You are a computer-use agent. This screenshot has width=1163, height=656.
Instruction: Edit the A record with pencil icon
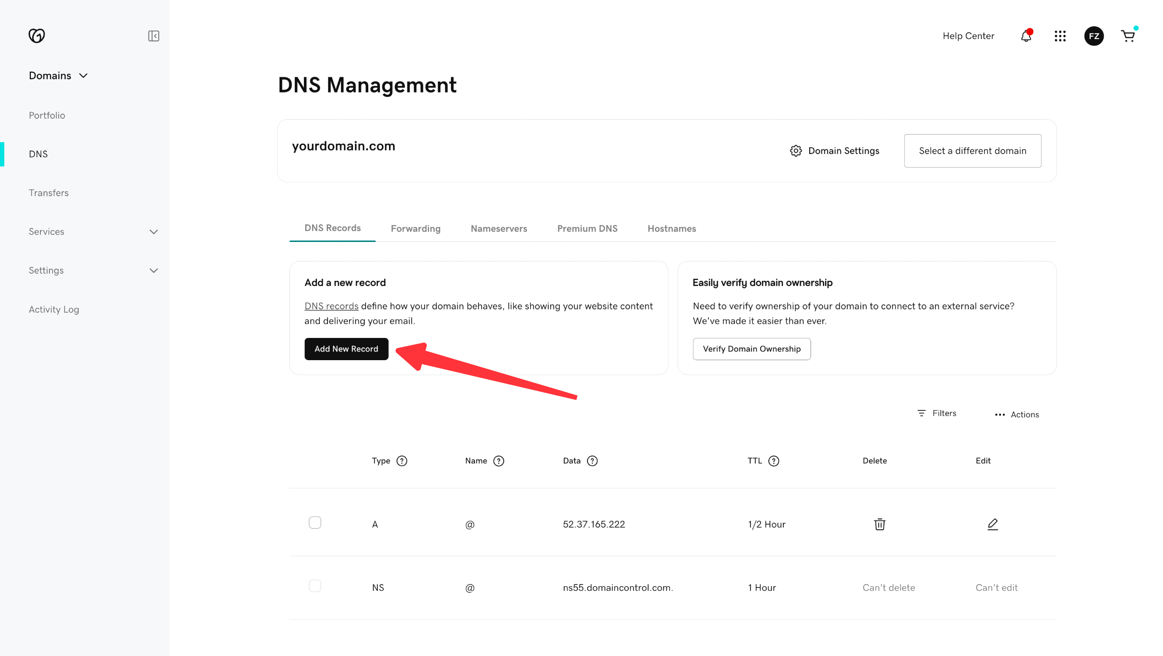tap(992, 524)
